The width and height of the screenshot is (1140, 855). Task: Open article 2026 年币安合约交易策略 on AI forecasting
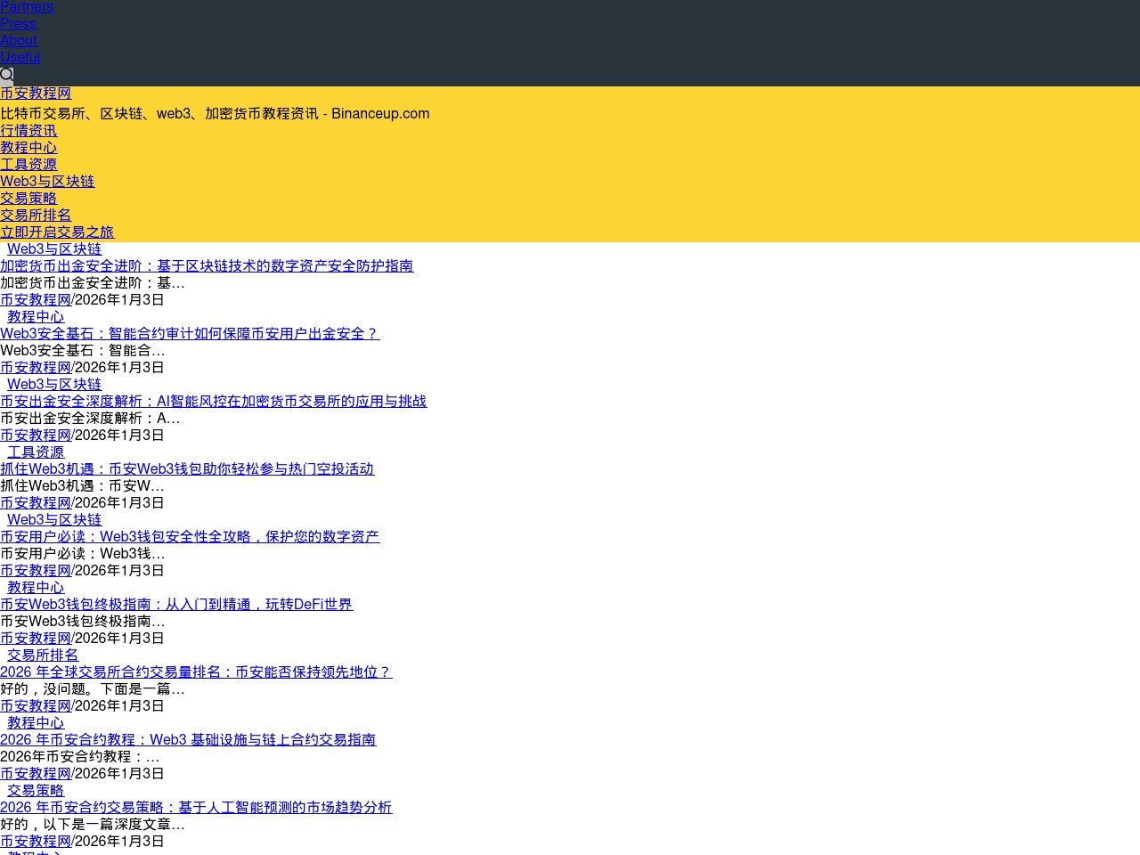(196, 808)
